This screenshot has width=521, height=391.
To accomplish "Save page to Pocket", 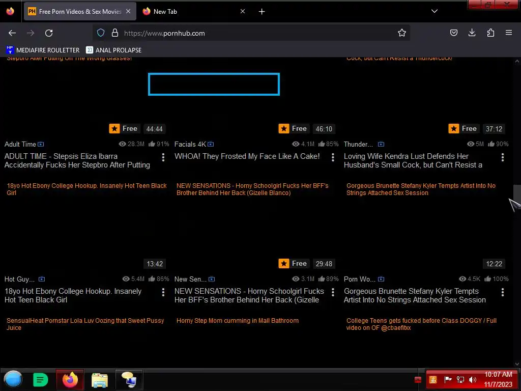I will point(453,33).
